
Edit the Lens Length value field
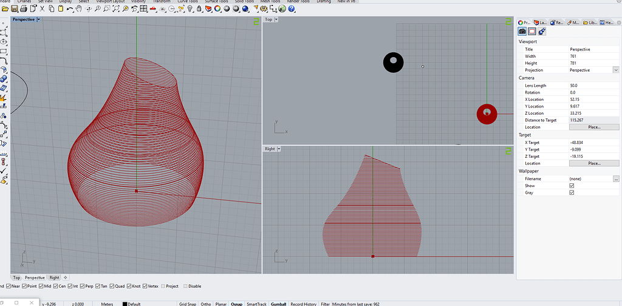pos(594,86)
